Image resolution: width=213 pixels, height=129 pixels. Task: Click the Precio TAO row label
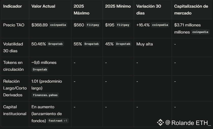click(14, 25)
